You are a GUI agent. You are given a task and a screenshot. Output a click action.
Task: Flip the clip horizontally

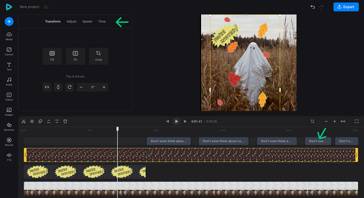pyautogui.click(x=46, y=87)
